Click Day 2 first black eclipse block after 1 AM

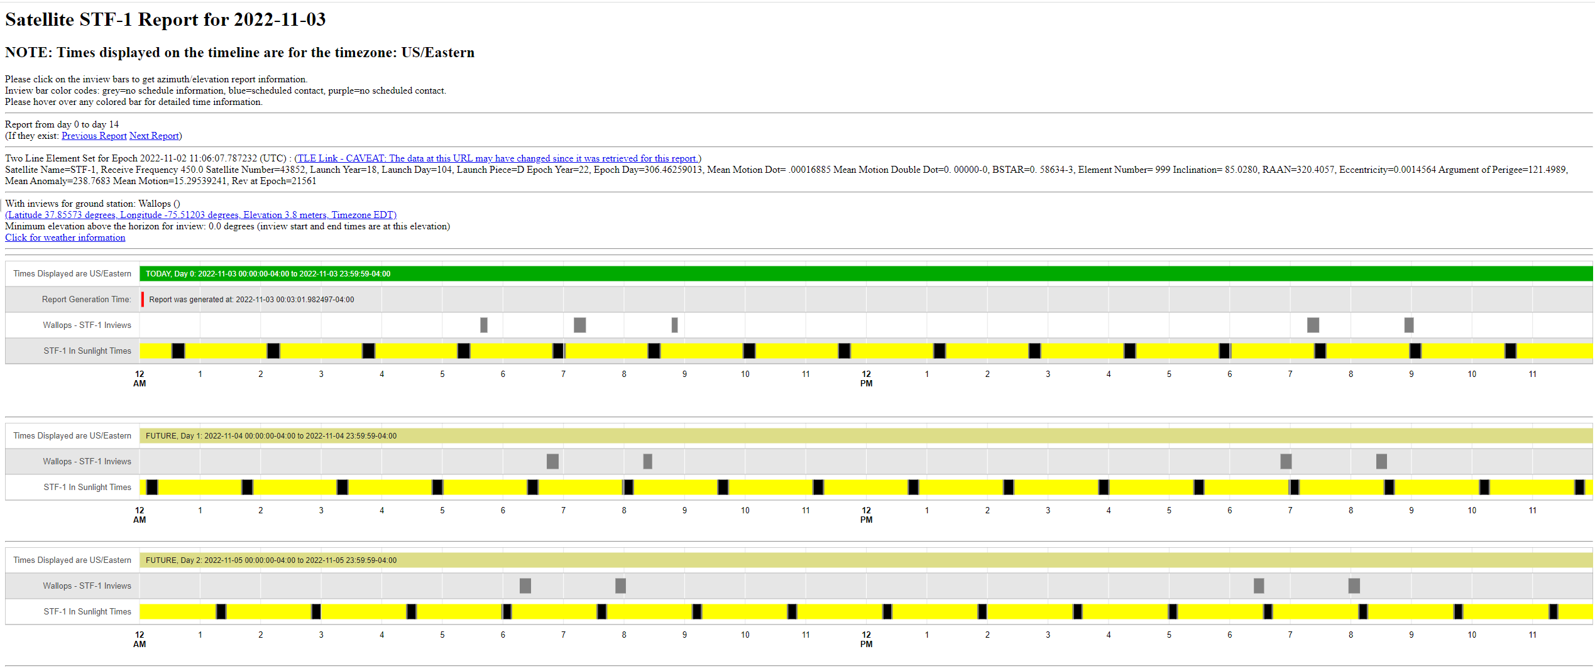click(221, 611)
